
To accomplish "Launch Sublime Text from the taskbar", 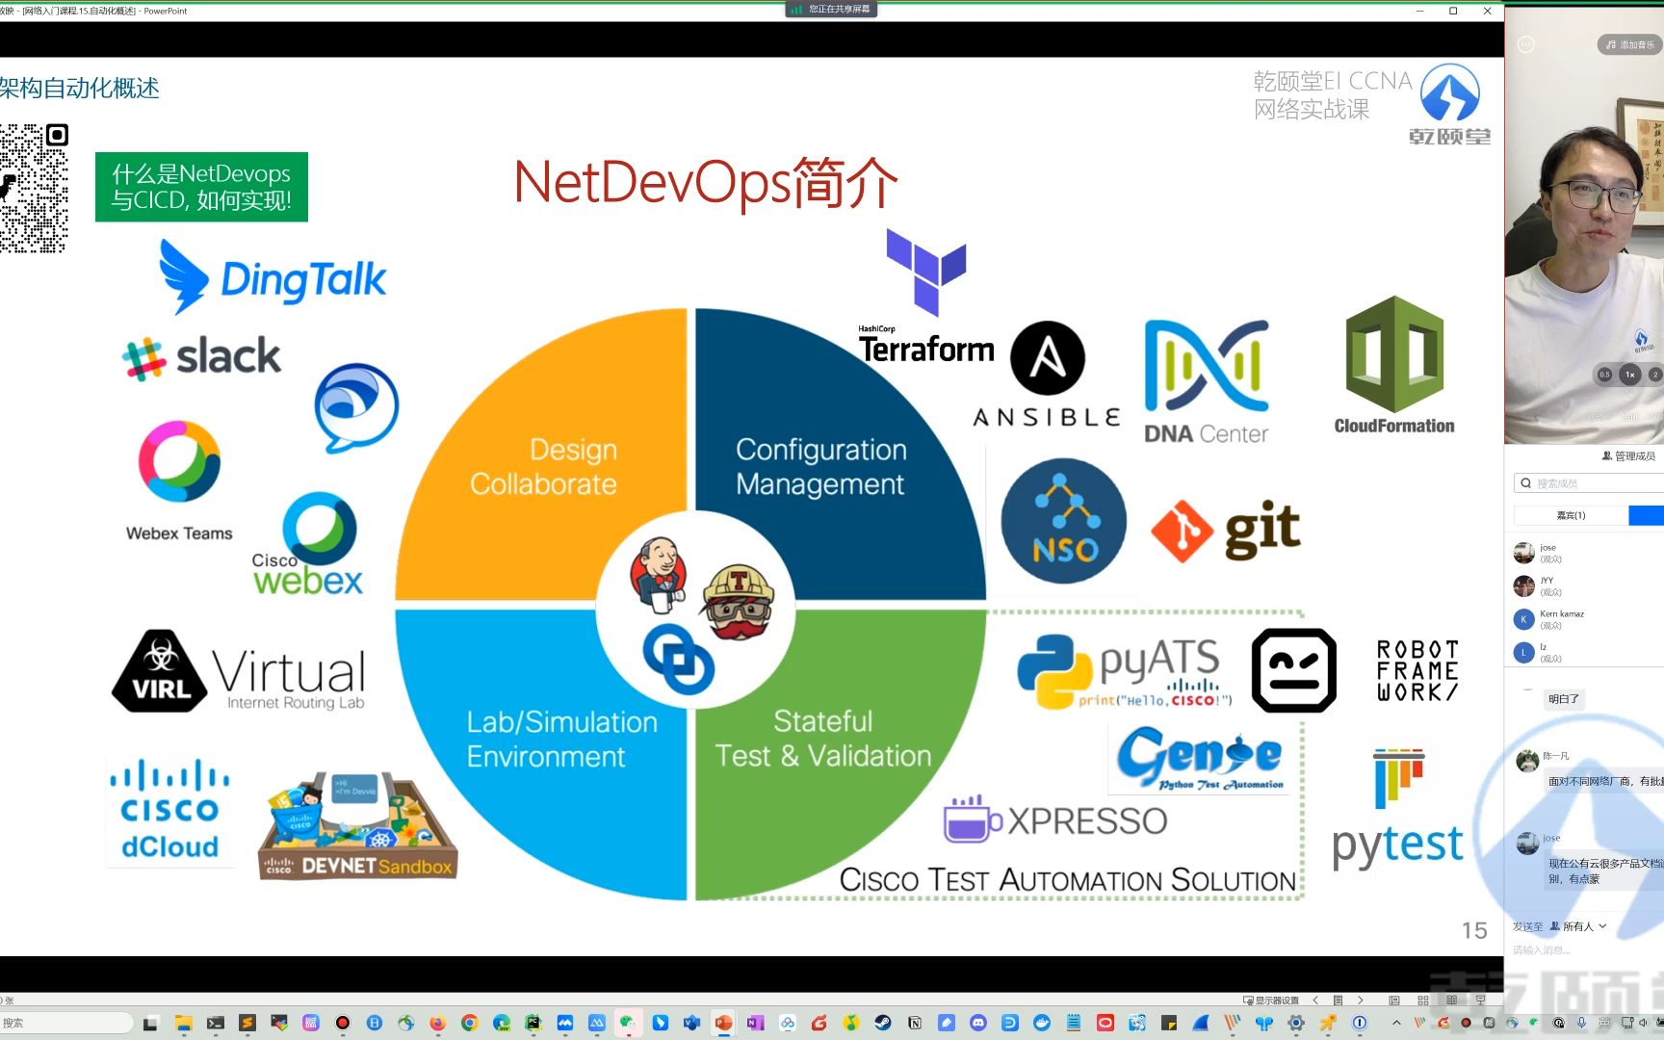I will [247, 1023].
